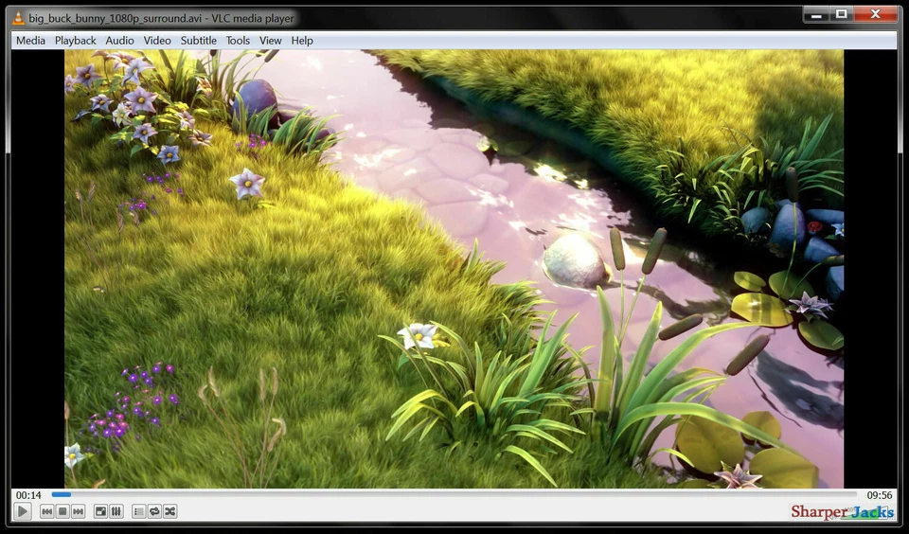Open extended settings equalizer panel
This screenshot has width=909, height=534.
[116, 511]
